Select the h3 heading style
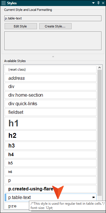 click(x=50, y=146)
